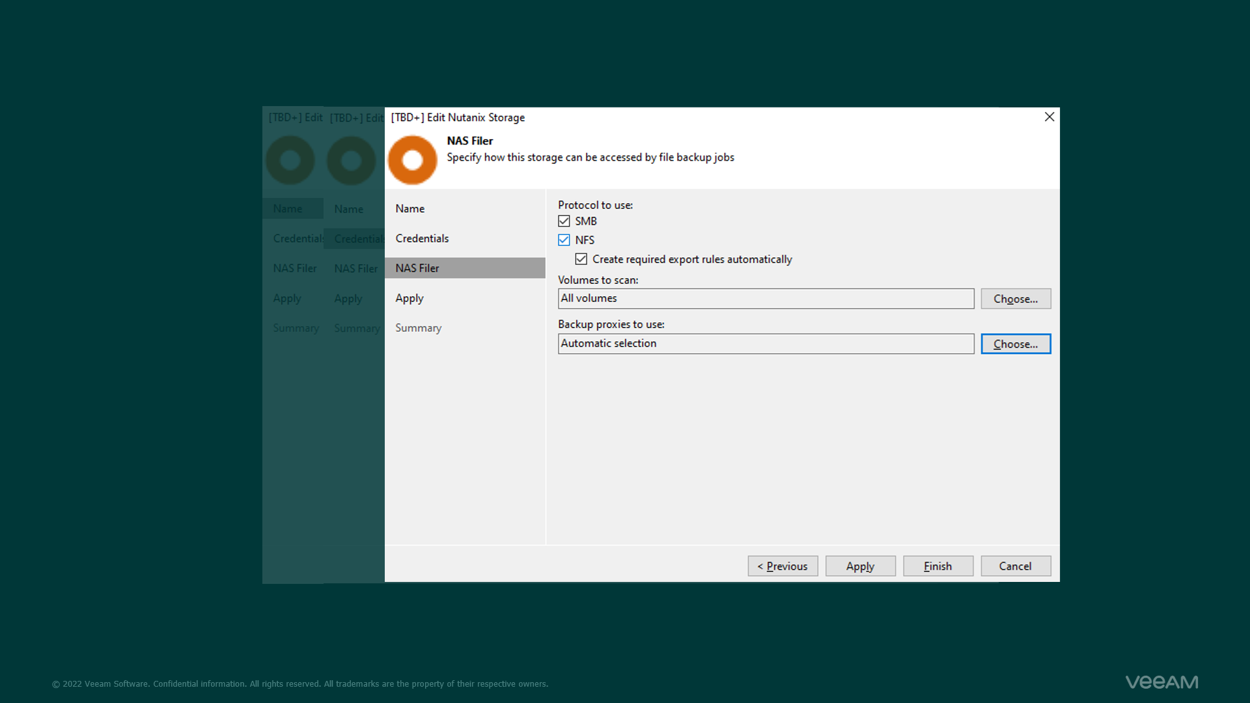The width and height of the screenshot is (1250, 703).
Task: Select the Credentials wizard step
Action: click(x=465, y=239)
